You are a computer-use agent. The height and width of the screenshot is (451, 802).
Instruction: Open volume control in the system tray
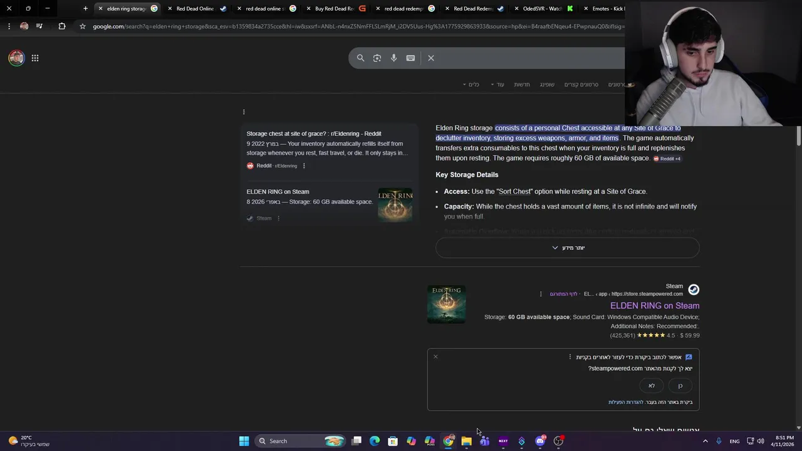(761, 441)
